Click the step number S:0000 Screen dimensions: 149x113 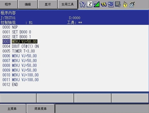coord(75,18)
